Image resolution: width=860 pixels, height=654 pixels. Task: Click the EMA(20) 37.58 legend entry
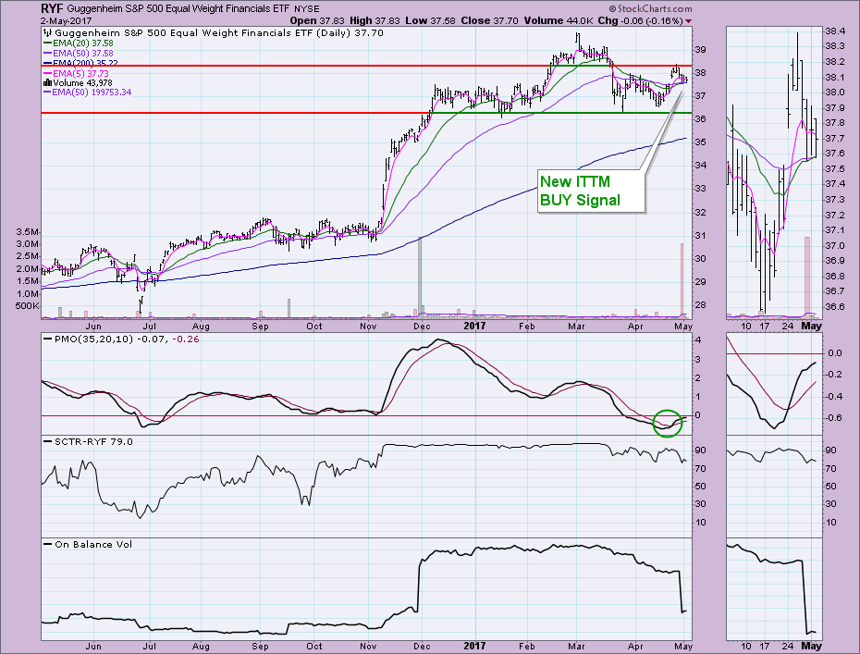(x=79, y=43)
